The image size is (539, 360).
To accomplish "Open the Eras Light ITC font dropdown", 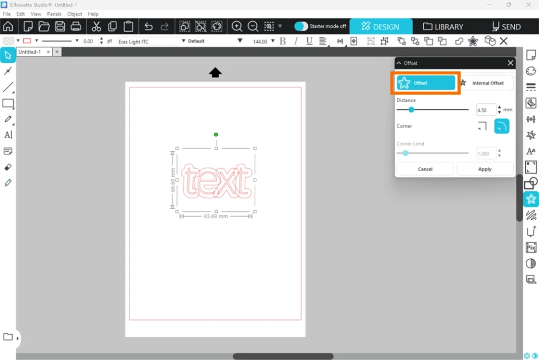I will (147, 41).
